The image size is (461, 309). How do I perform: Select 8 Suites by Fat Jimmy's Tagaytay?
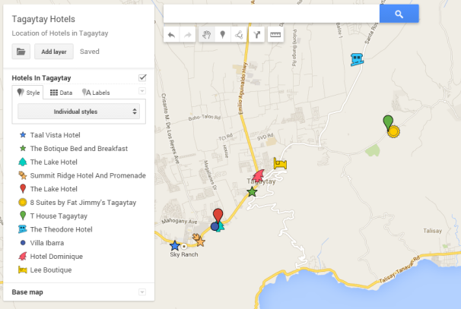point(83,203)
